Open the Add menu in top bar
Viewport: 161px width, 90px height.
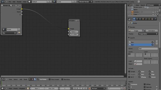[x=14, y=2]
